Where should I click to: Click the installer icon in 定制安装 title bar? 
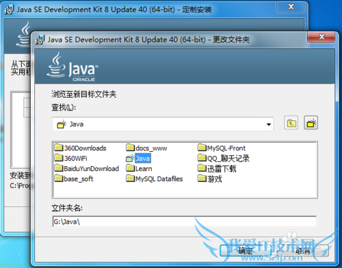tap(9, 10)
